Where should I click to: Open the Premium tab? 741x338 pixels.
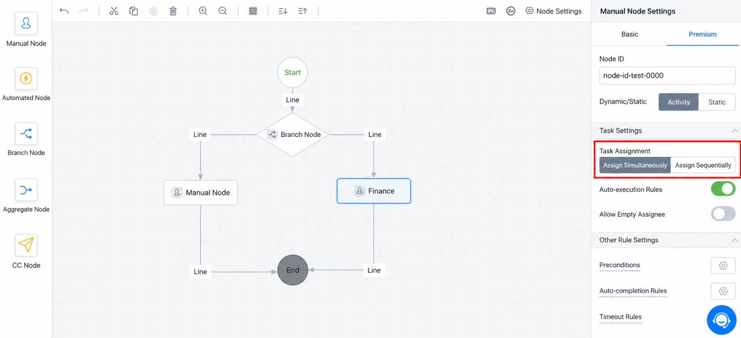tap(702, 34)
